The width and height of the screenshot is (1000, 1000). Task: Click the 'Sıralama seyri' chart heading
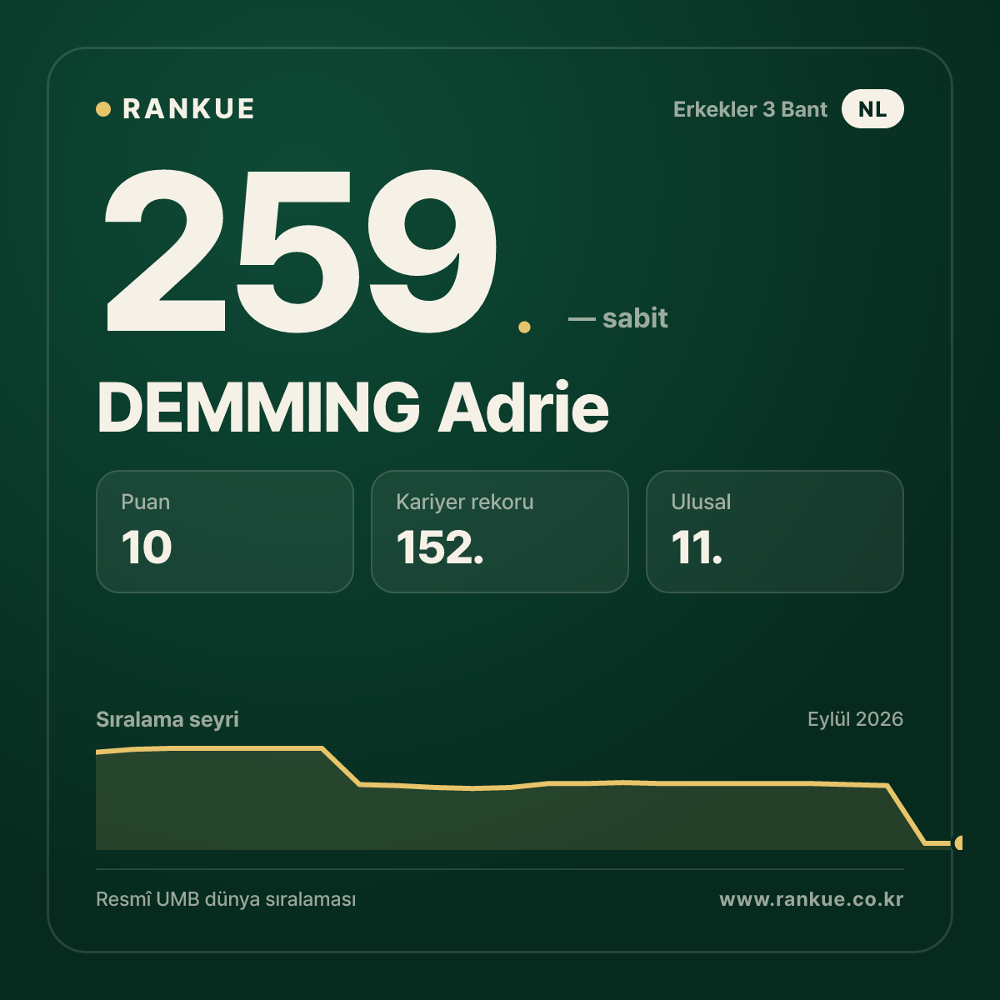(167, 719)
